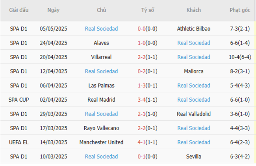Click the "Phạt góc" column header
This screenshot has height=166, width=256.
239,10
